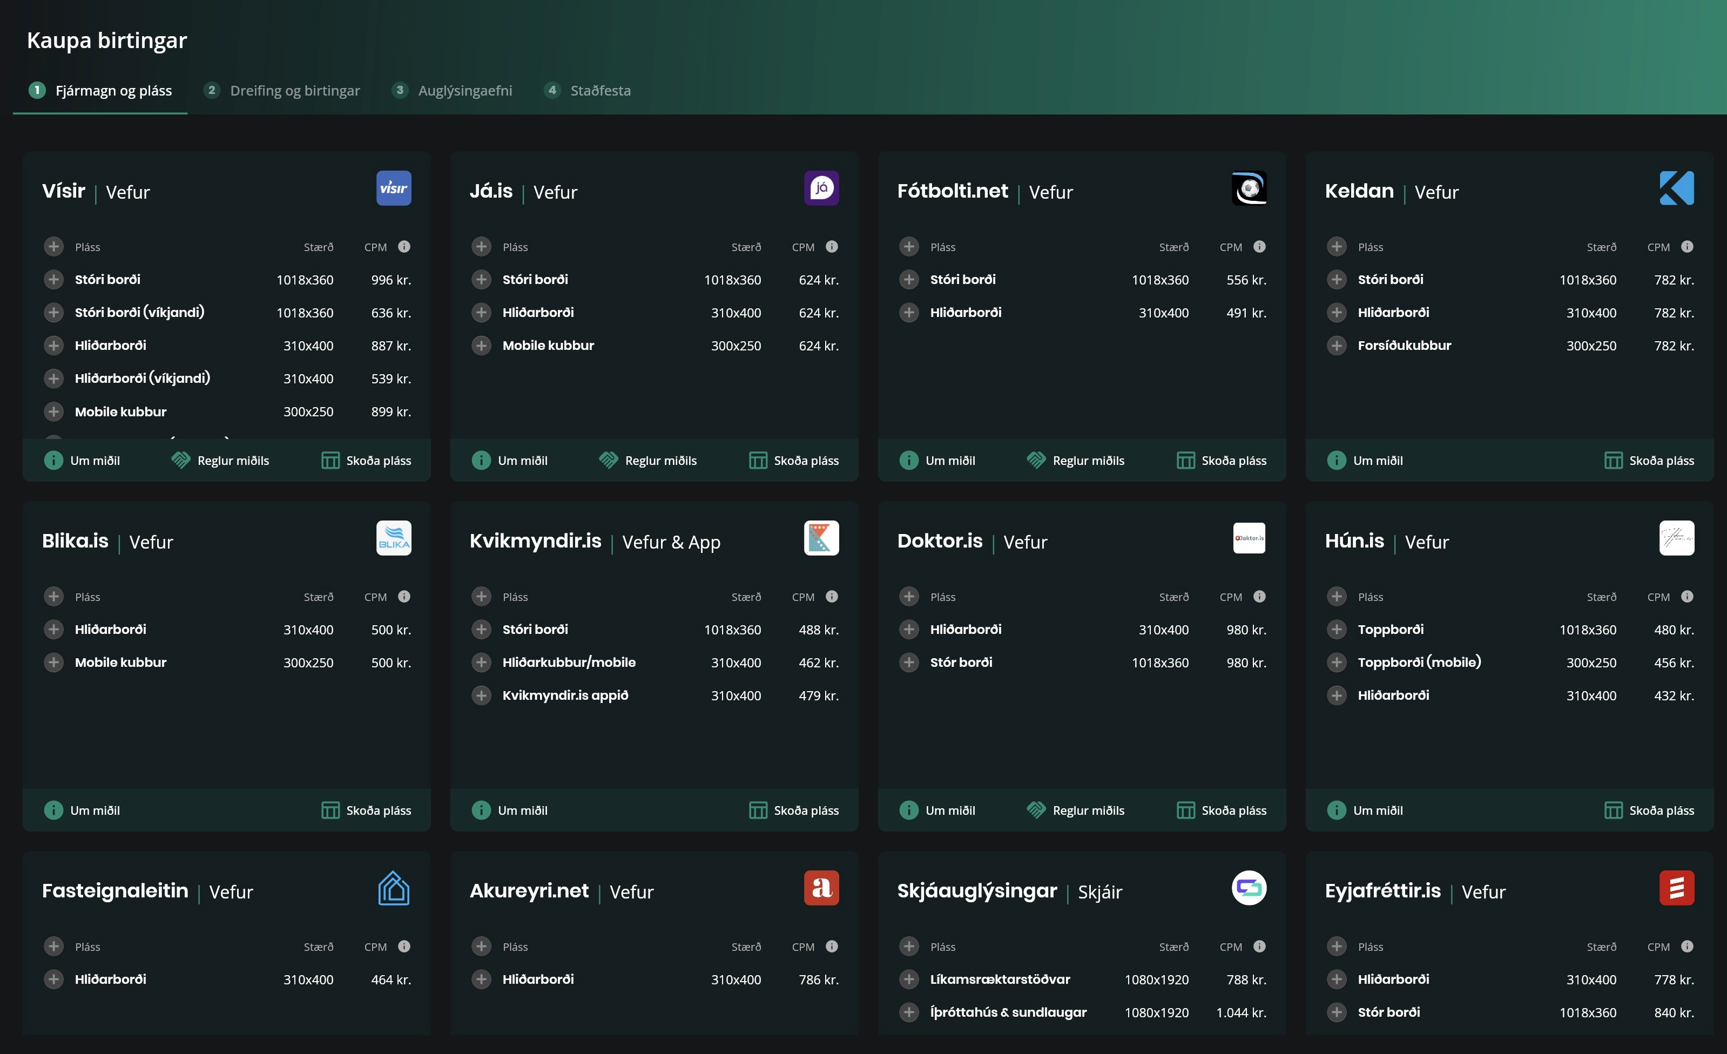Add Kvikmyndir.is appið placement
The image size is (1727, 1054).
[481, 695]
